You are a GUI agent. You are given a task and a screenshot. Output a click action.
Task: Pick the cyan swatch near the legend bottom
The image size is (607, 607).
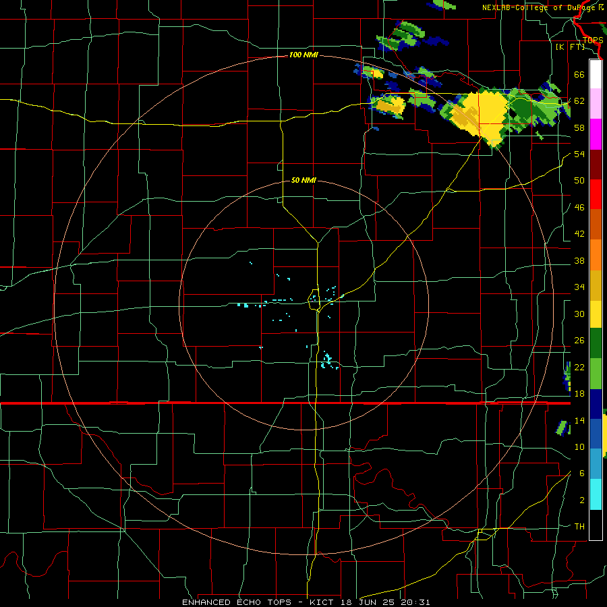tap(596, 494)
